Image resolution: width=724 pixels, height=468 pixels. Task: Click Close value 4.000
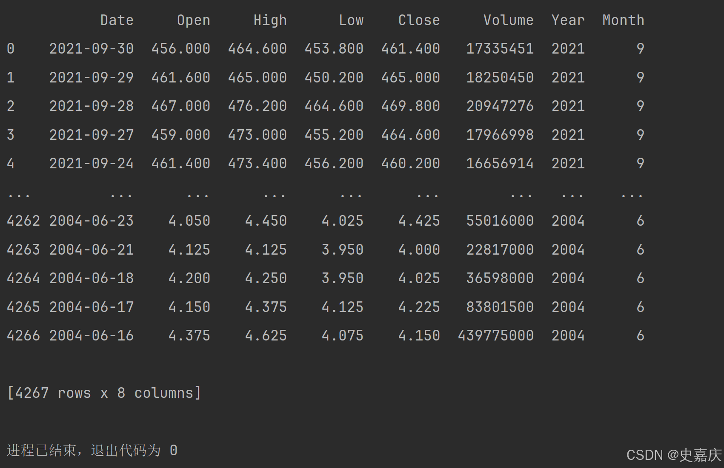click(419, 250)
